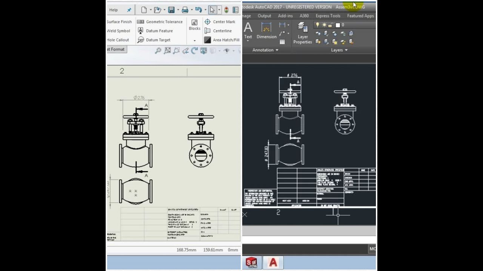Click the Layer Freeze icon

334,33
